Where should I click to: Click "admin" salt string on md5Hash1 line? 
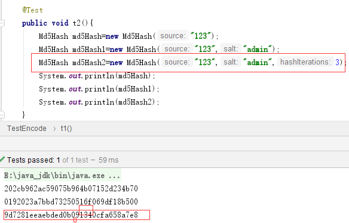point(258,49)
